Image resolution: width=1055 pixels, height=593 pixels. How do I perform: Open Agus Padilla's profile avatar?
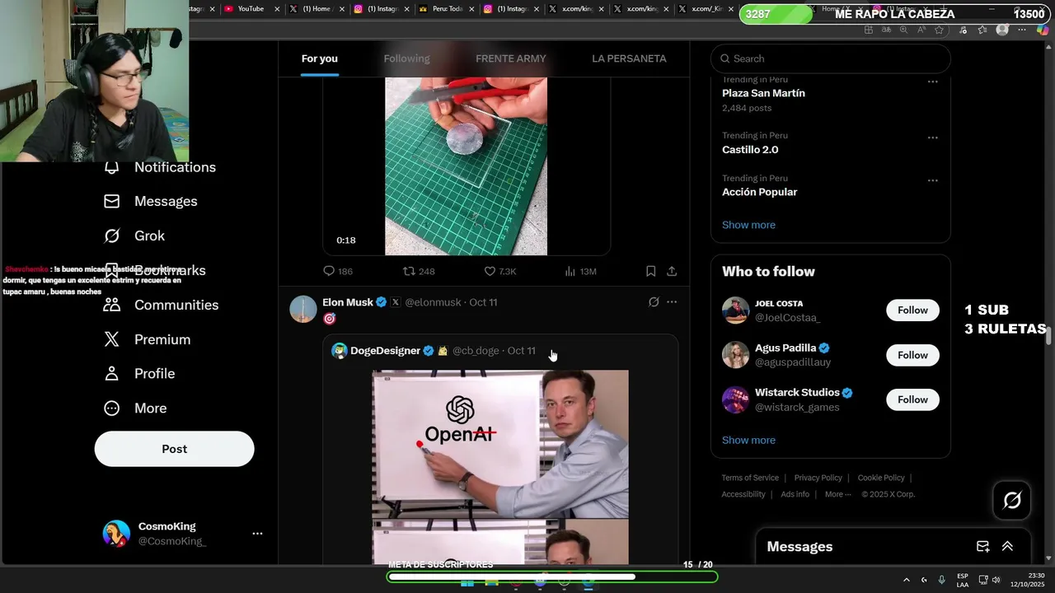coord(735,355)
